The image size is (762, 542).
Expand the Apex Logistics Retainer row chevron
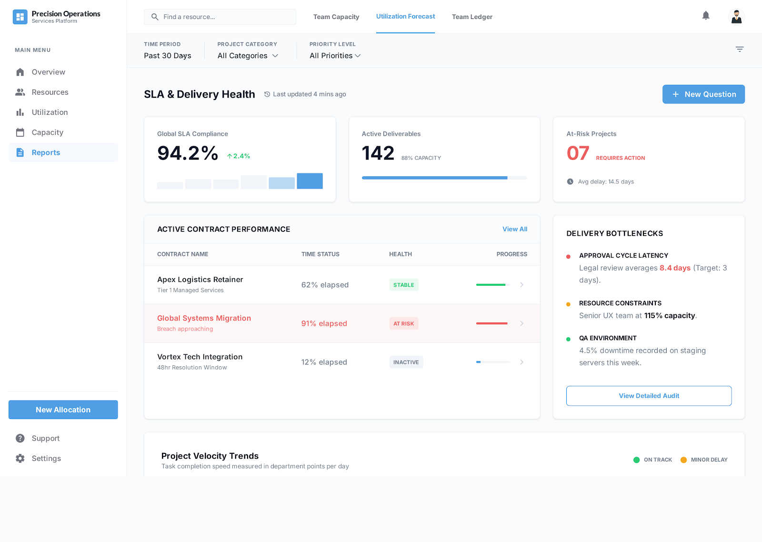521,285
